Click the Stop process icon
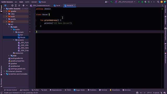This screenshot has width=167, height=94. coord(154,2)
